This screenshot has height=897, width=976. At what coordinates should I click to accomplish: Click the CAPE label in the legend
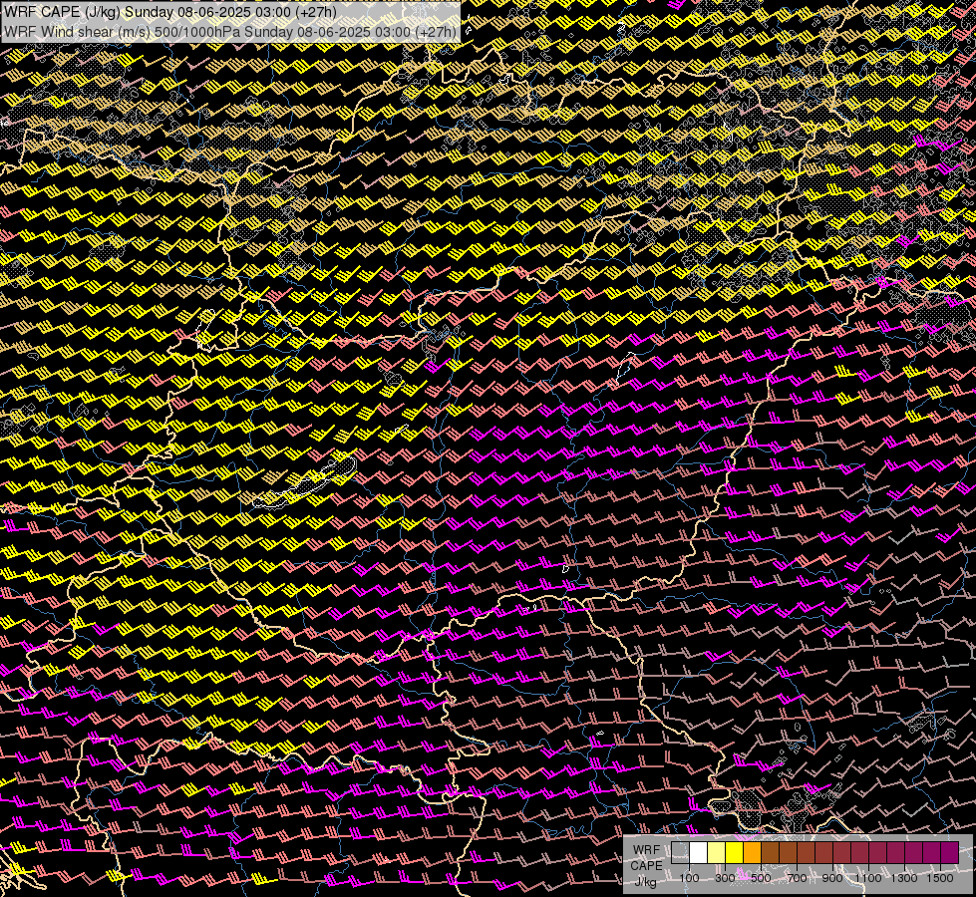(646, 866)
